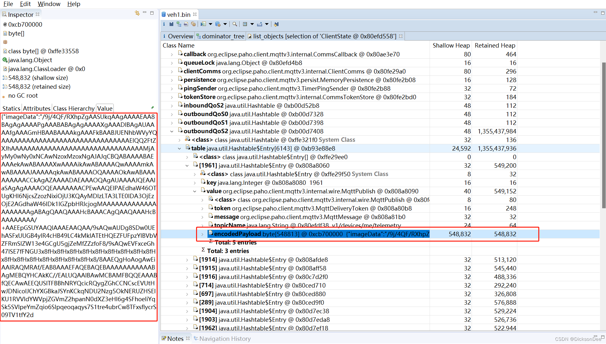The height and width of the screenshot is (344, 606).
Task: Pin the Inspector Value view
Action: [x=152, y=107]
